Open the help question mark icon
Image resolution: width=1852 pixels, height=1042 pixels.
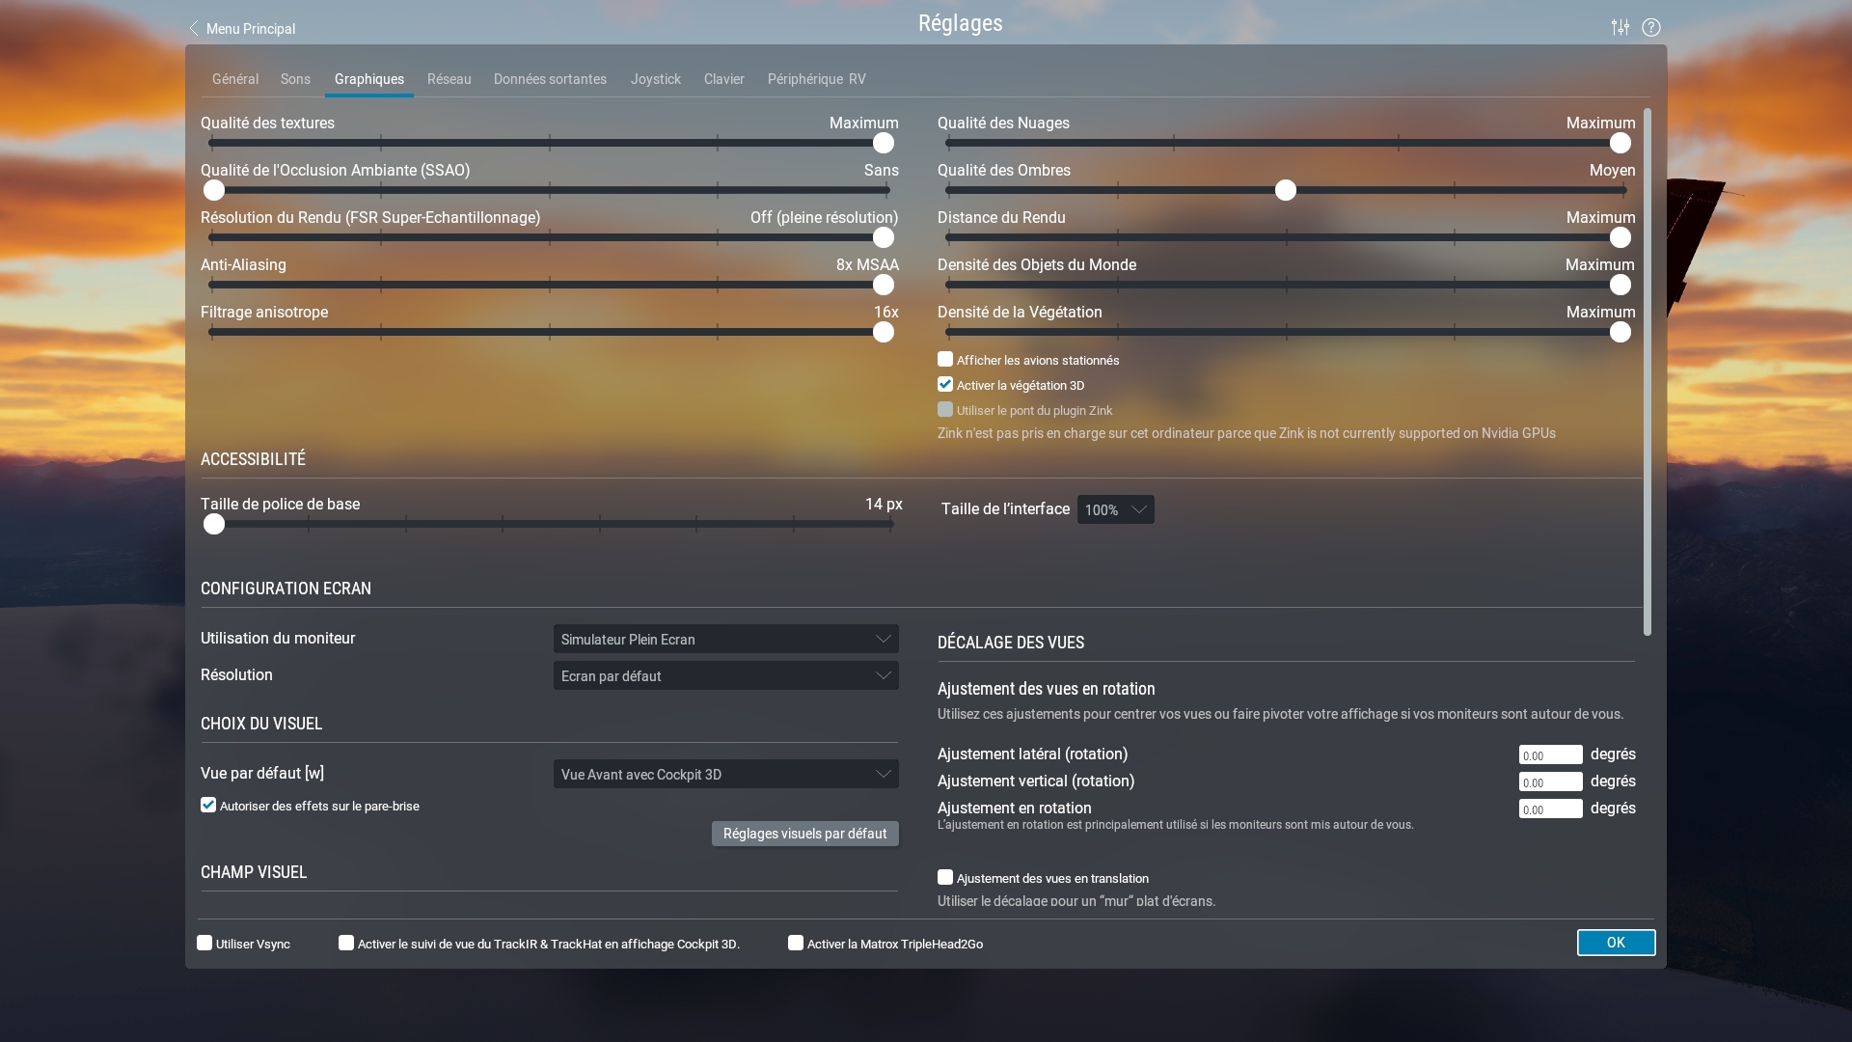1651,27
